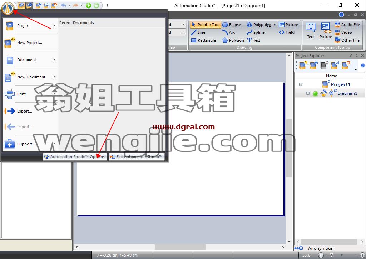
Task: Click Exit Automation Studio button
Action: pyautogui.click(x=137, y=157)
